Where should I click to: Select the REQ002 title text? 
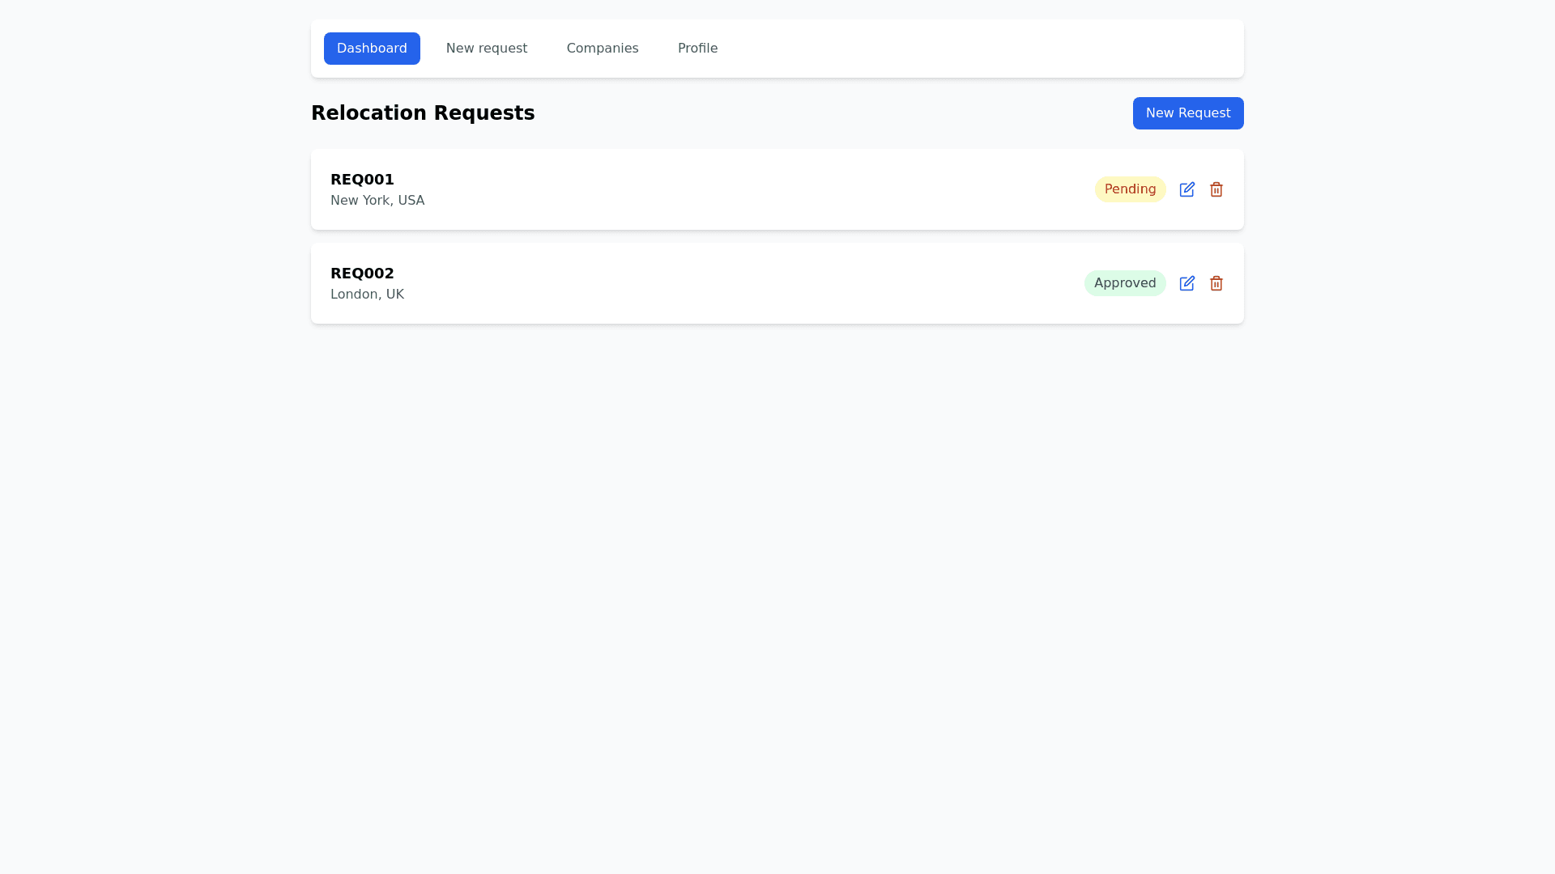point(362,274)
